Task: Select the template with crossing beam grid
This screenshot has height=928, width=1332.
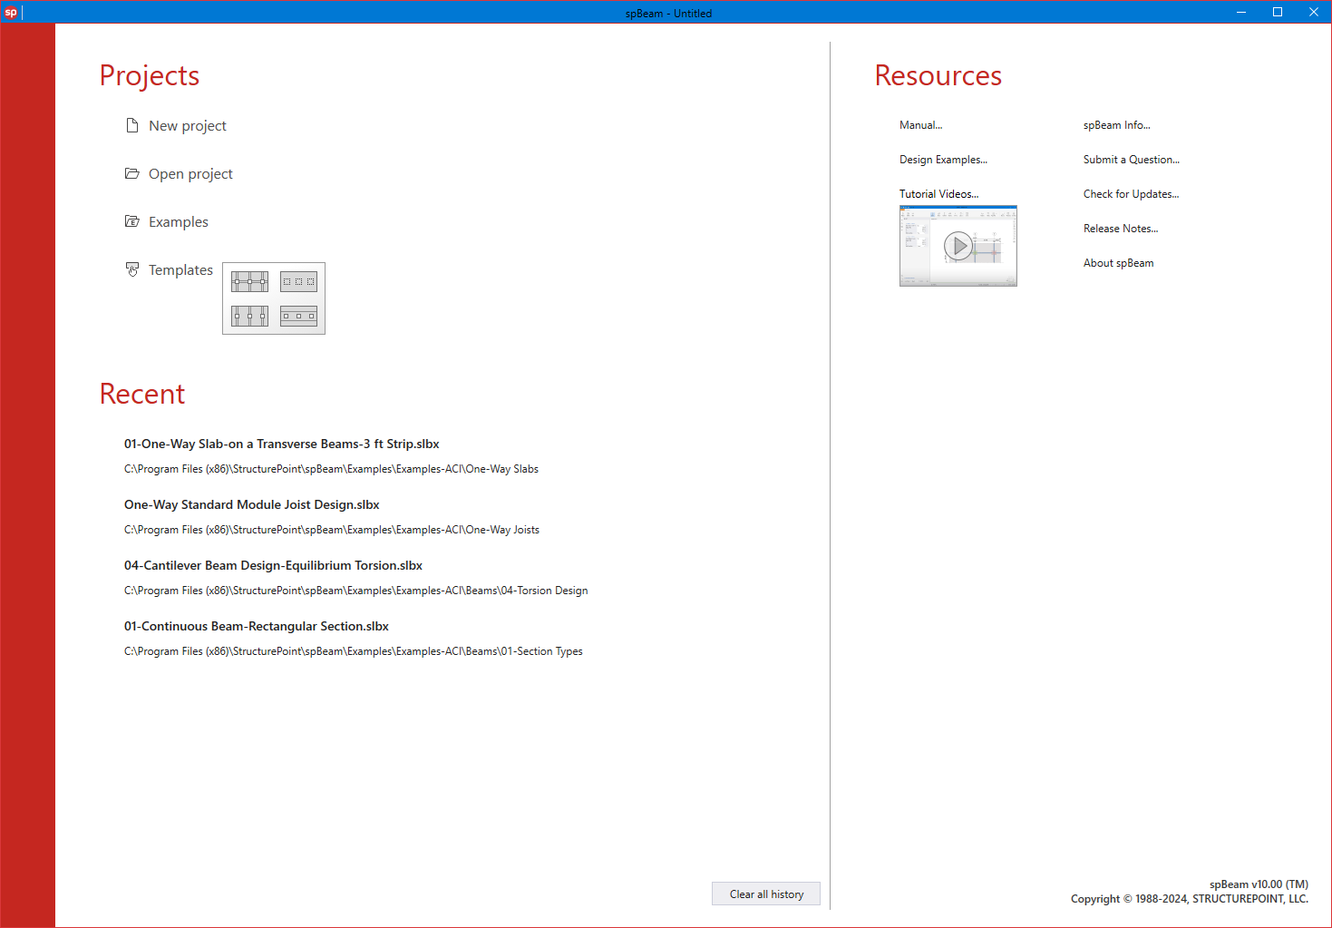Action: [249, 281]
